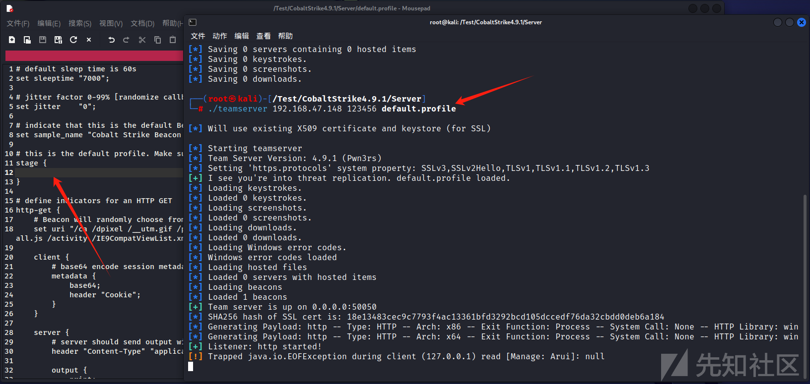Click the terminal window icon in the title bar
This screenshot has width=810, height=384.
point(193,22)
